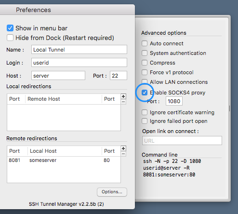Enable Auto connect checkbox
This screenshot has width=238, height=214.
pos(145,43)
